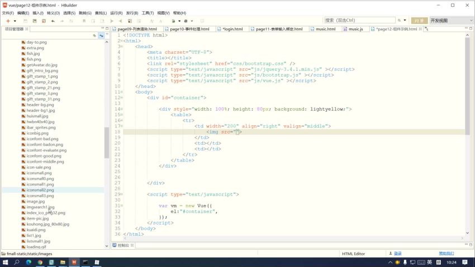
Task: Switch to the login.html tab
Action: click(x=232, y=29)
